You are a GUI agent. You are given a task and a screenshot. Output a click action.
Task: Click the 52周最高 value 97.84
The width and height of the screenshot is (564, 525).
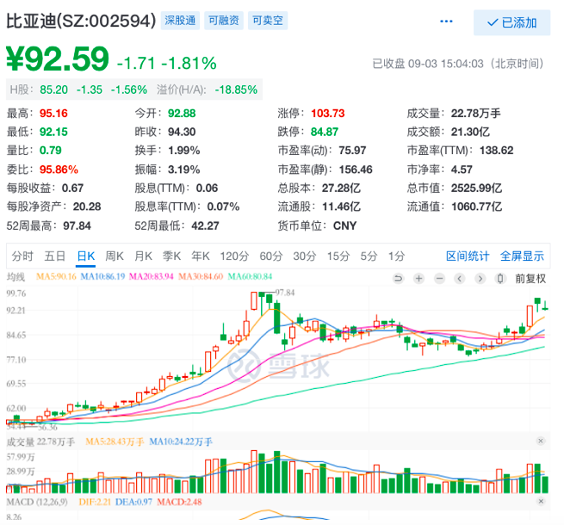click(x=77, y=225)
